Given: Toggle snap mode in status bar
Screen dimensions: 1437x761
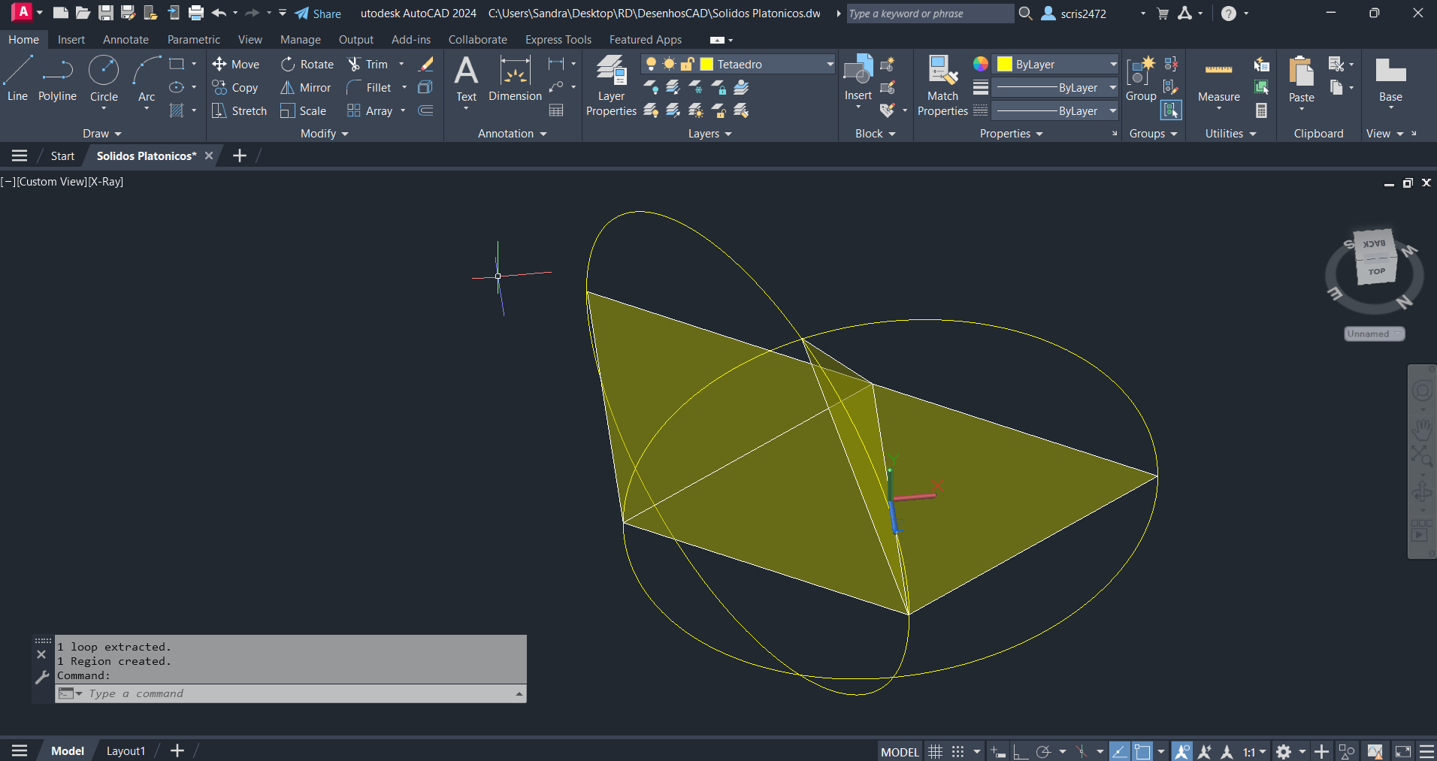Looking at the screenshot, I should click(x=957, y=751).
